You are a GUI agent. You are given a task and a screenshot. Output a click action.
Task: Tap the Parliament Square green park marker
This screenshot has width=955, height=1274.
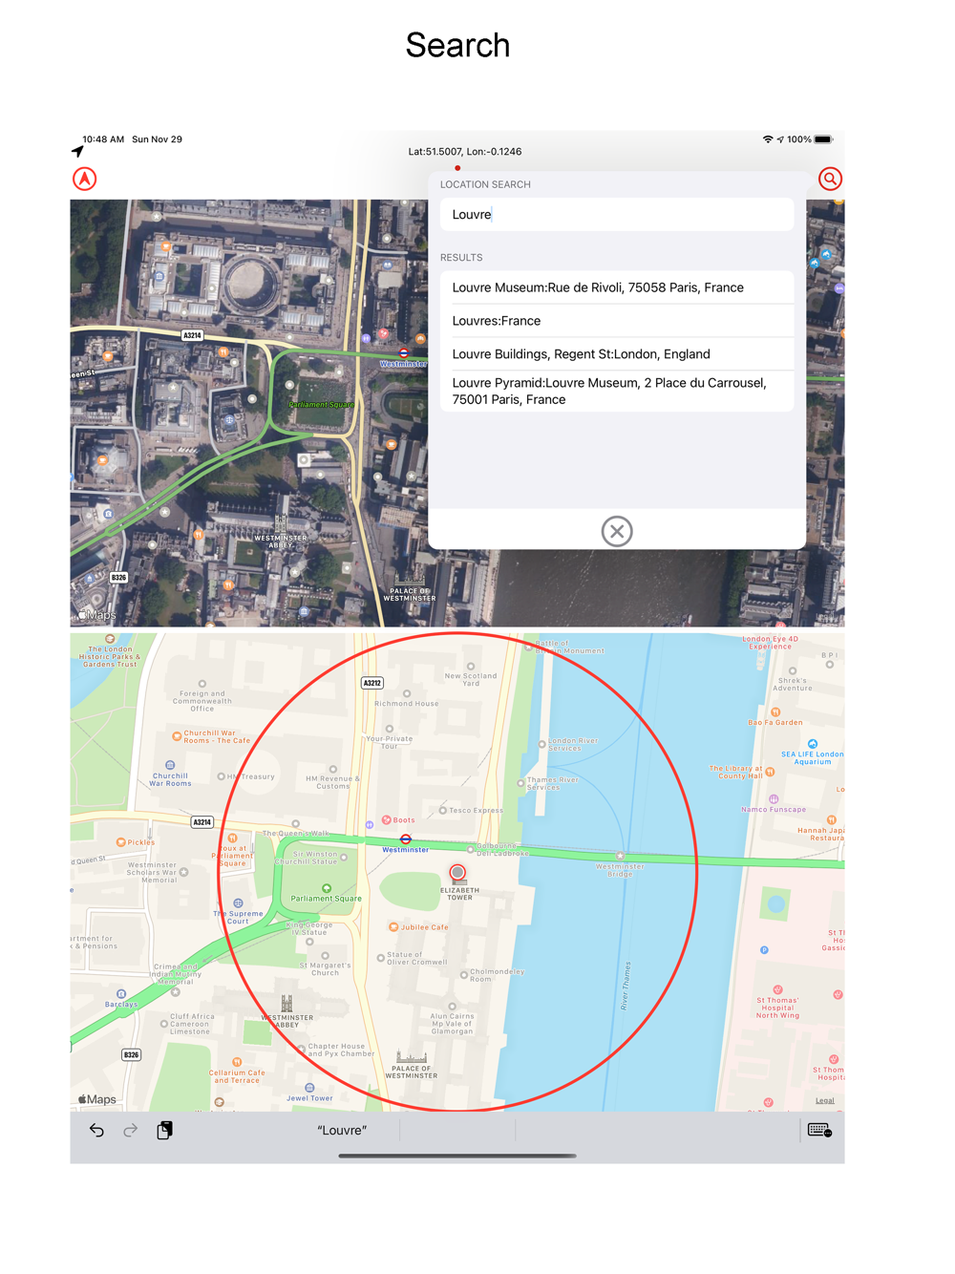click(x=327, y=888)
